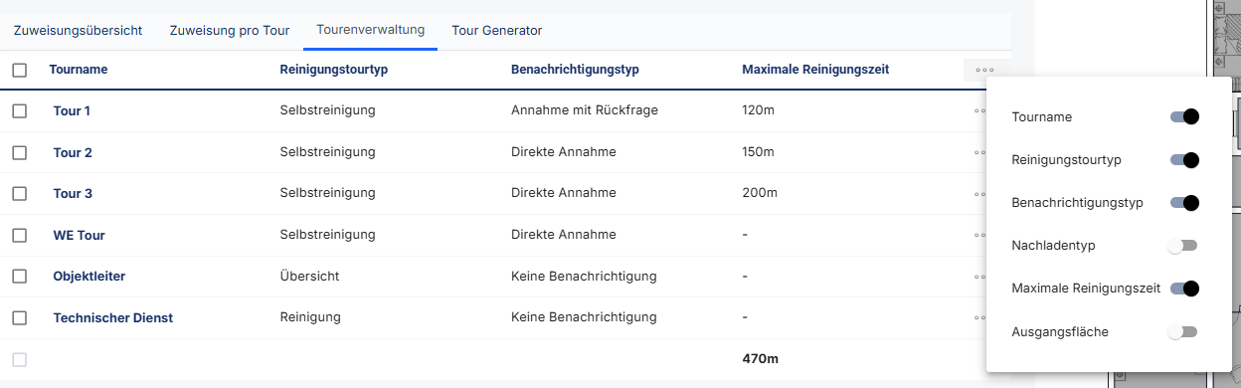This screenshot has width=1241, height=388.
Task: Toggle off the Tourname column switch
Action: coord(1183,116)
